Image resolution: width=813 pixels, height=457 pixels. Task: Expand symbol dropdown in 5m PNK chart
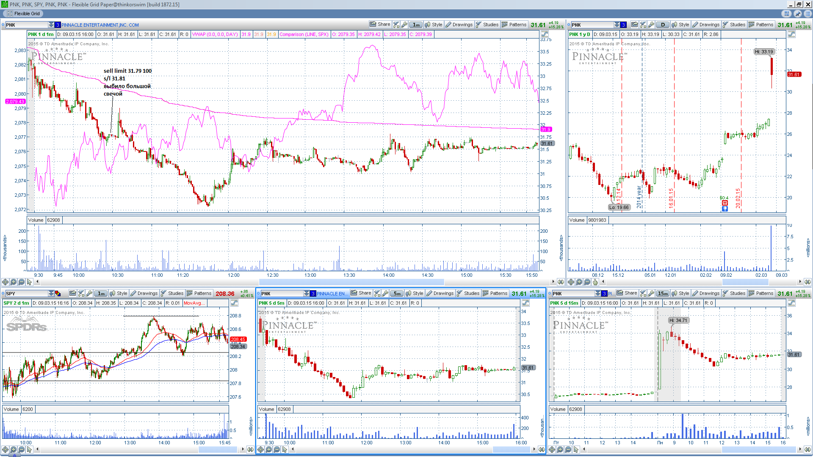click(x=307, y=293)
